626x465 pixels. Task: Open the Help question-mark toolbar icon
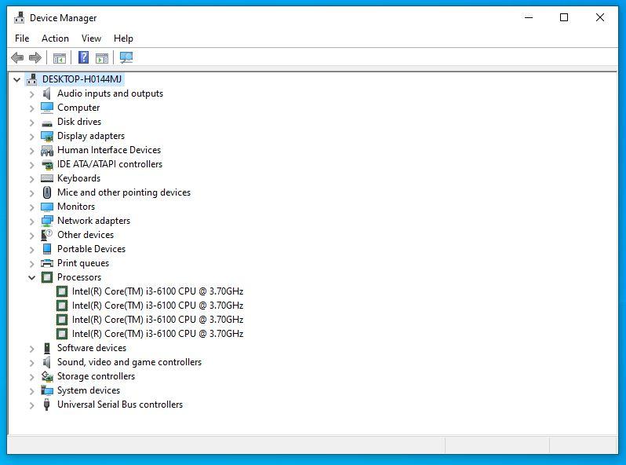pyautogui.click(x=83, y=57)
